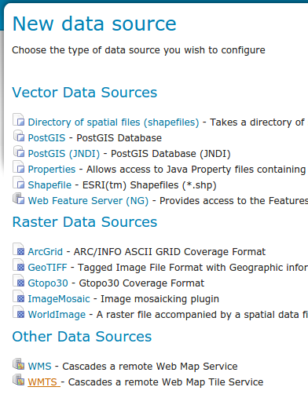Click the Shapefile vector icon
Image resolution: width=308 pixels, height=398 pixels.
[x=19, y=183]
